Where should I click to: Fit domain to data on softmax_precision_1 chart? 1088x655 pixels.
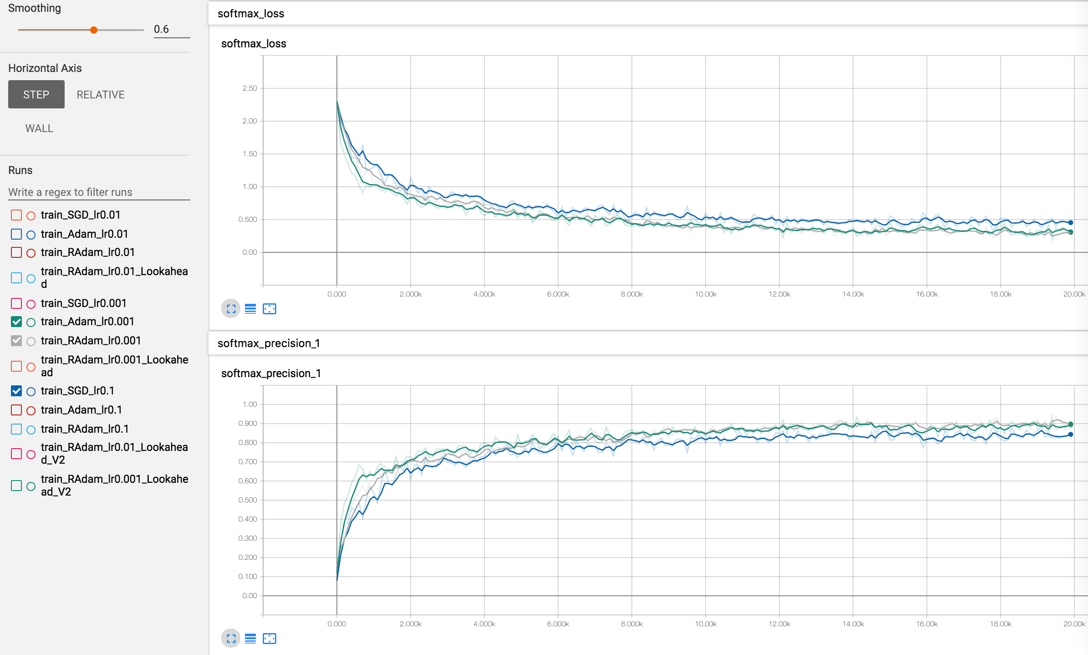269,639
